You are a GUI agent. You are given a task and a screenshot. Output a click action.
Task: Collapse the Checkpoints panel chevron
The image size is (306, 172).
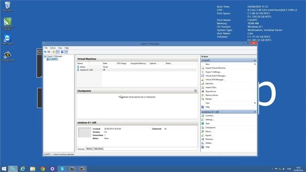point(196,91)
